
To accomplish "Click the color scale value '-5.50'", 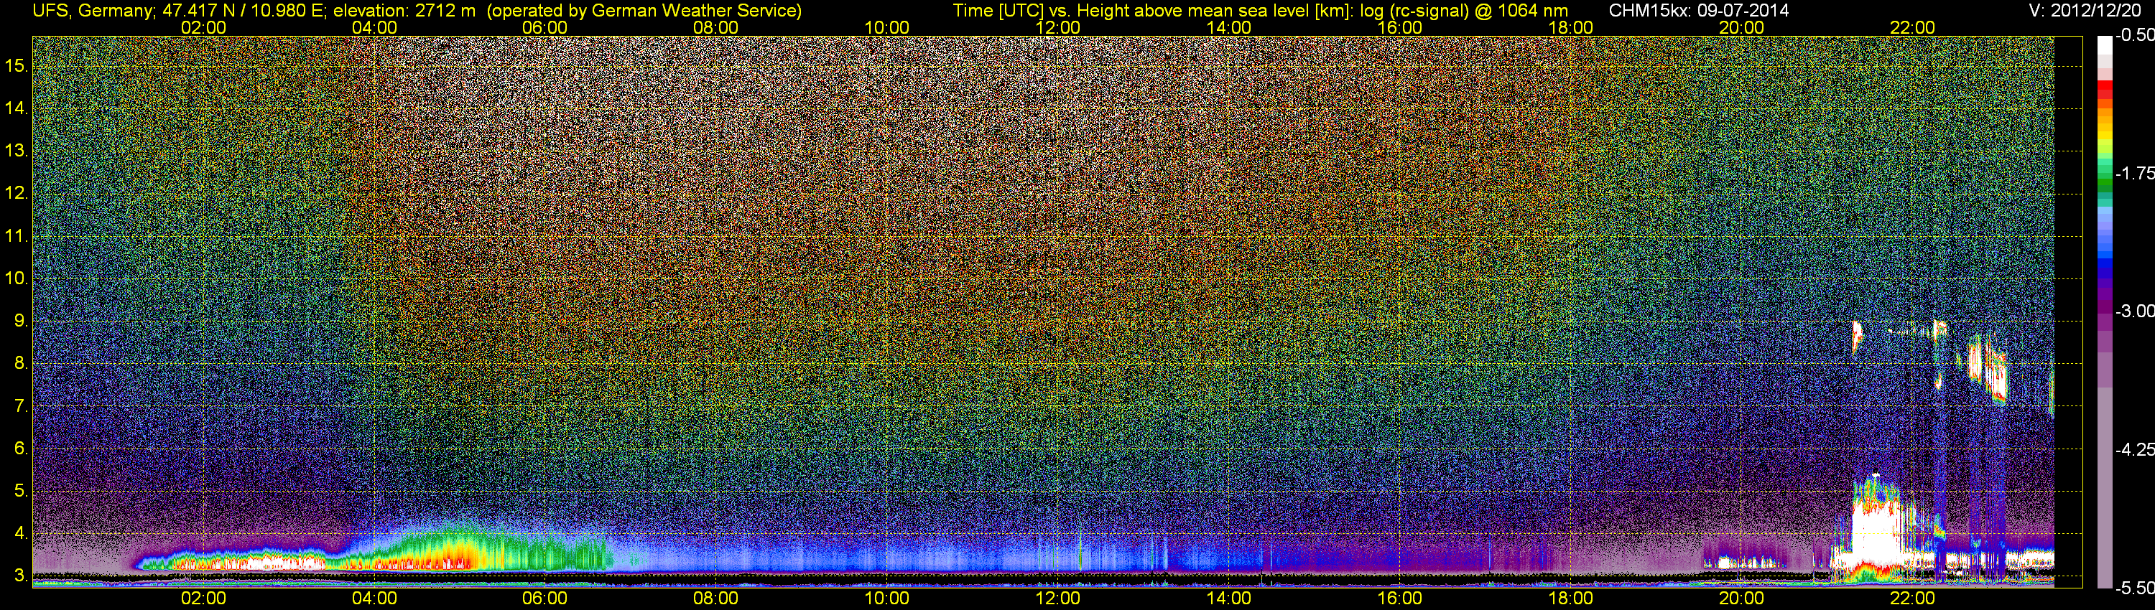I will coord(2134,588).
